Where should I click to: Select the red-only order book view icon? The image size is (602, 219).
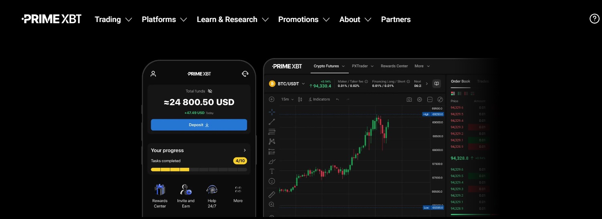(466, 93)
